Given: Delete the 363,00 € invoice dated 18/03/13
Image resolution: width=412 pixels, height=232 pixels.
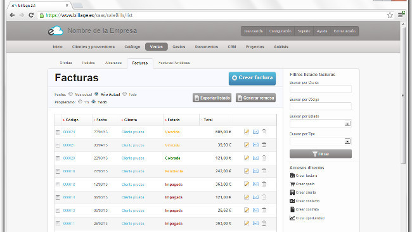Looking at the screenshot, I should (x=264, y=184).
